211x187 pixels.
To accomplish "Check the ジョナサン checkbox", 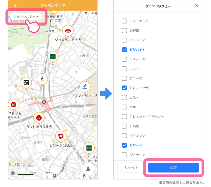I will click(124, 155).
